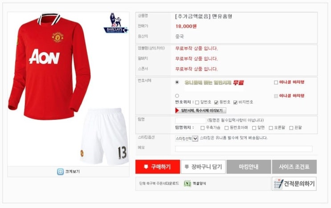Click the 견적문의하기 notepad icon
The width and height of the screenshot is (331, 208).
(278, 184)
